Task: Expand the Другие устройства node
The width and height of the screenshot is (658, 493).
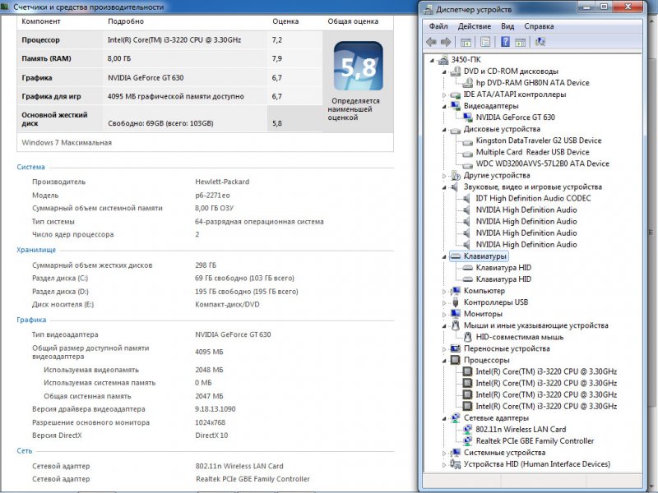Action: pos(445,176)
